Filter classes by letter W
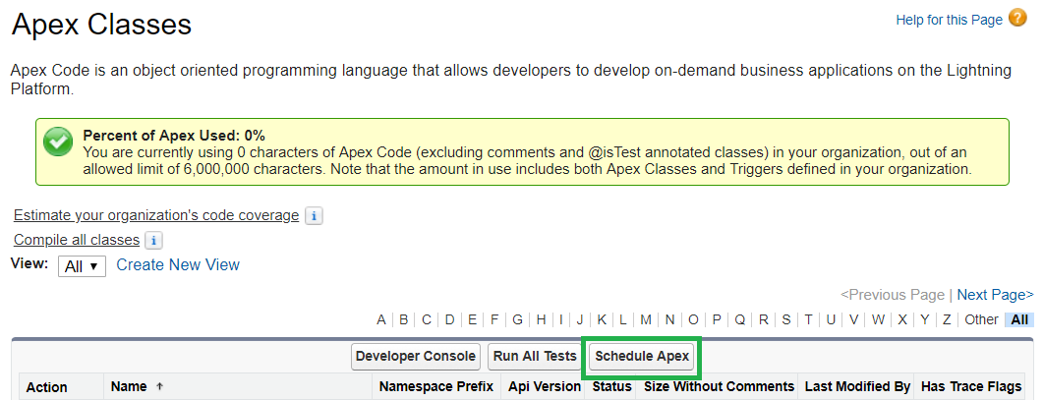 tap(879, 320)
